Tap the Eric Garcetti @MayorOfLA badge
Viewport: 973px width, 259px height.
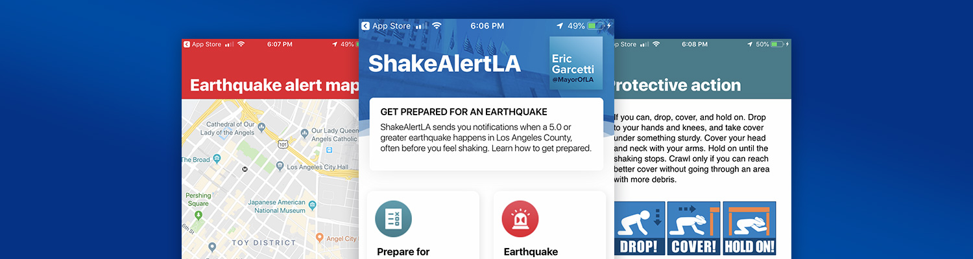575,63
